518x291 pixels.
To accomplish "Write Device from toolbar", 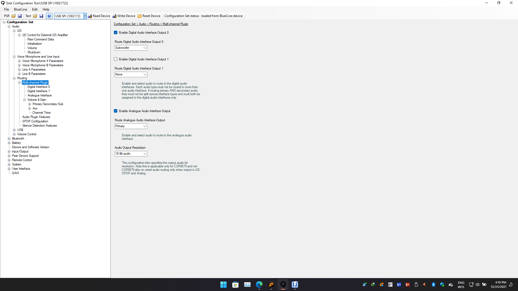I will (x=124, y=16).
